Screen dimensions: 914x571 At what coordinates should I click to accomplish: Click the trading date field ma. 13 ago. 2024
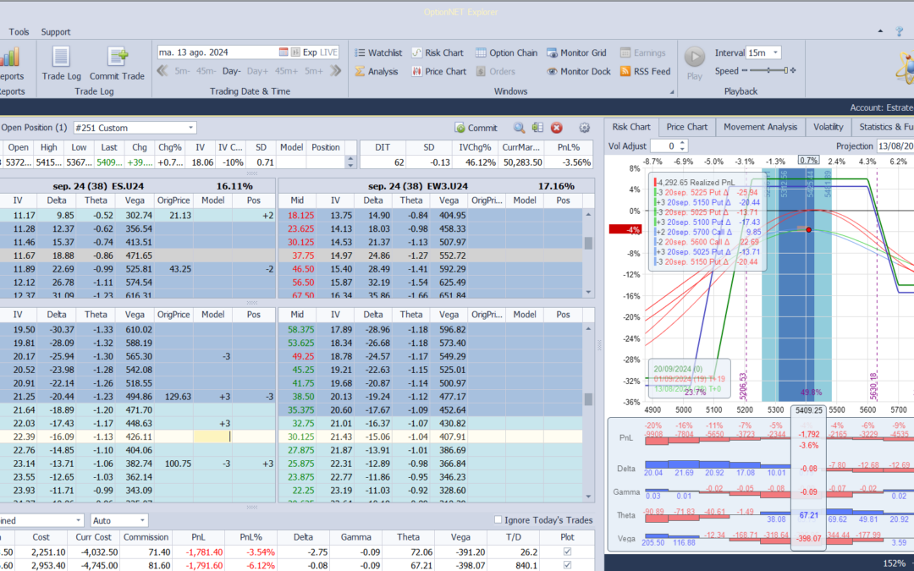[x=217, y=52]
